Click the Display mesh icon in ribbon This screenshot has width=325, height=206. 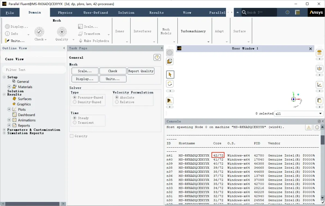(x=7, y=26)
